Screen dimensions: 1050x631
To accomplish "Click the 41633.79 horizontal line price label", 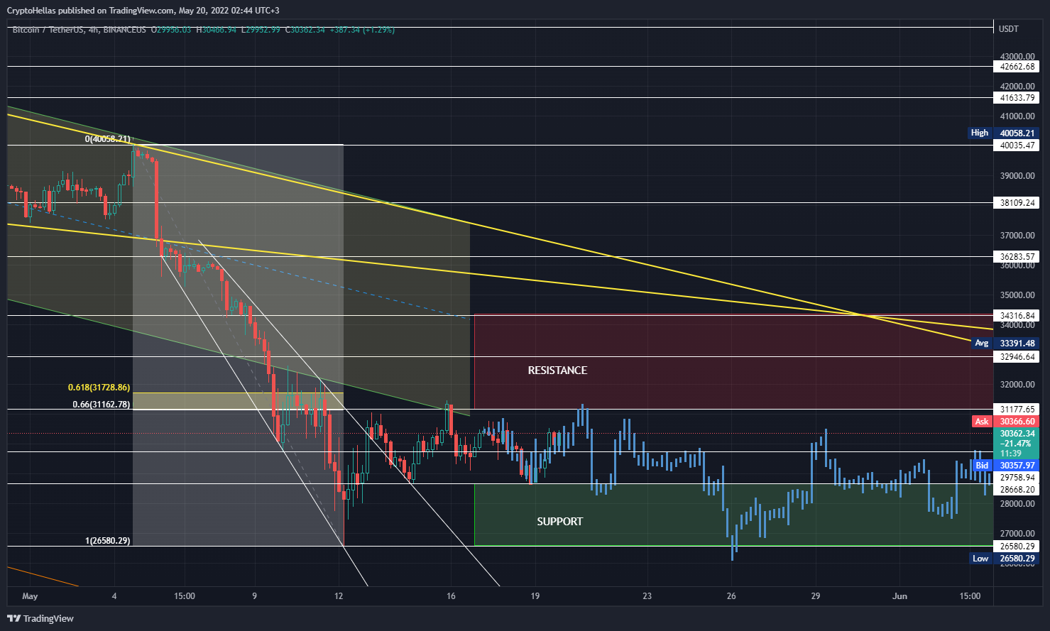I will coord(1017,98).
